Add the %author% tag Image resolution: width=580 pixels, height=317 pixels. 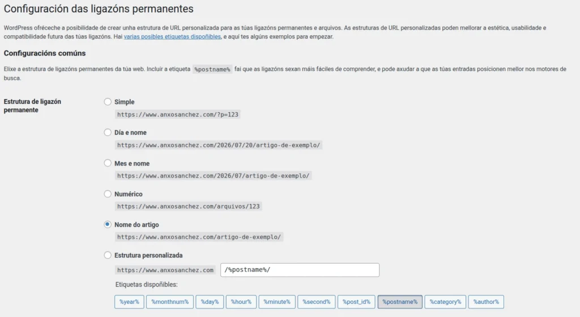pyautogui.click(x=486, y=302)
